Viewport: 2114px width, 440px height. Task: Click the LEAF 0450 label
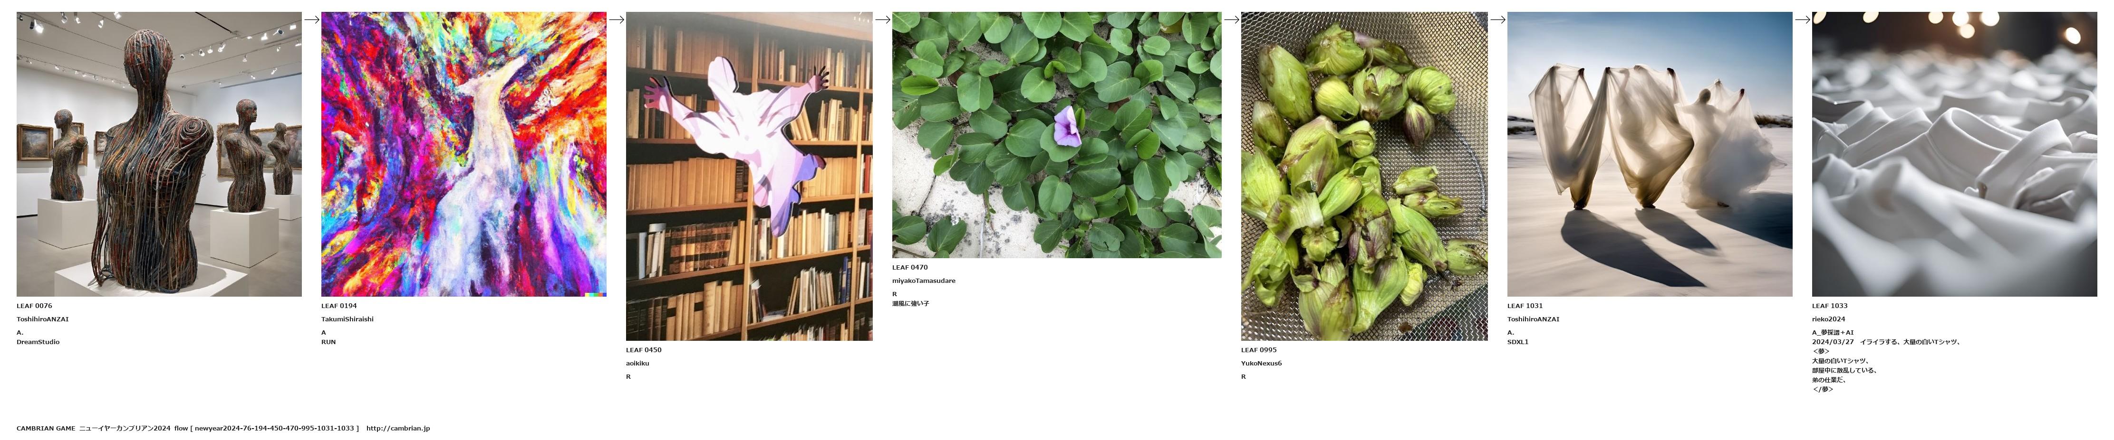point(643,350)
